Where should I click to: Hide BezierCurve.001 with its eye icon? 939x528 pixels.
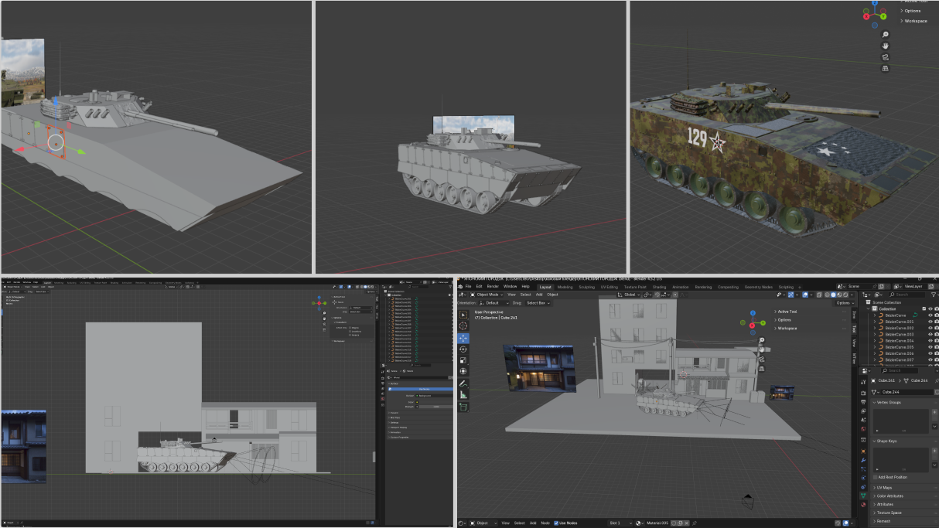pyautogui.click(x=930, y=322)
